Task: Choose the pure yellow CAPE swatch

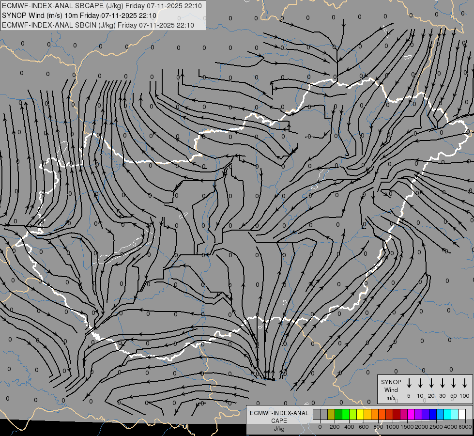Action: point(360,414)
